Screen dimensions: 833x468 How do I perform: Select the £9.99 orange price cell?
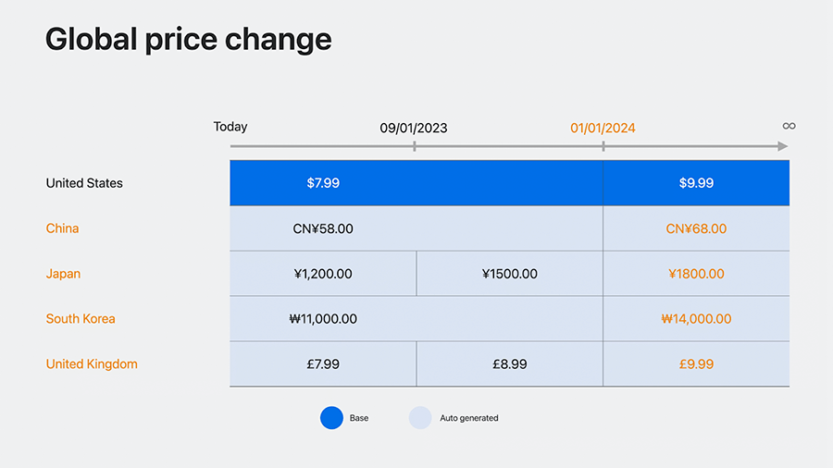pos(696,364)
